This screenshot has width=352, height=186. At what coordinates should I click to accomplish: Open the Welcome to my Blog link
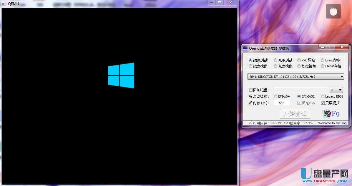[x=332, y=123]
